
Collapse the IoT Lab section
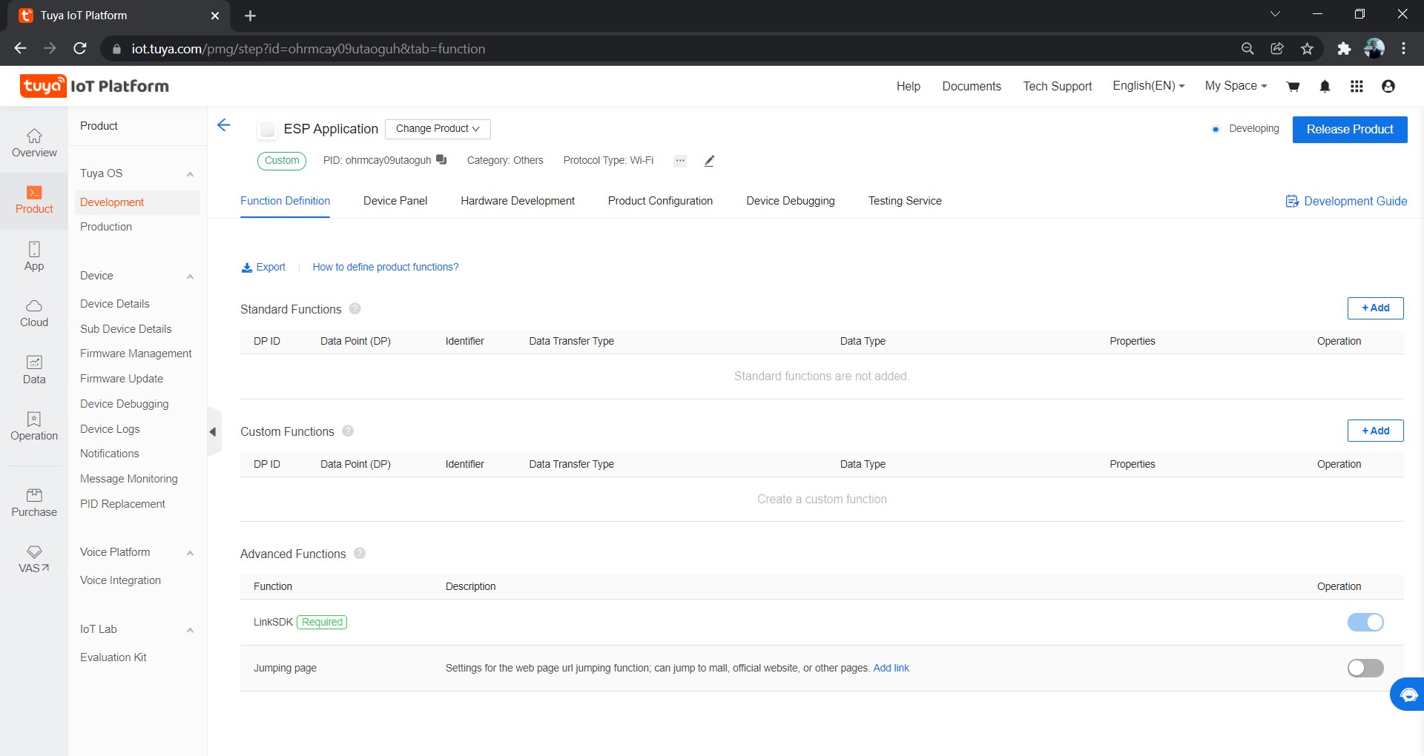click(x=191, y=630)
